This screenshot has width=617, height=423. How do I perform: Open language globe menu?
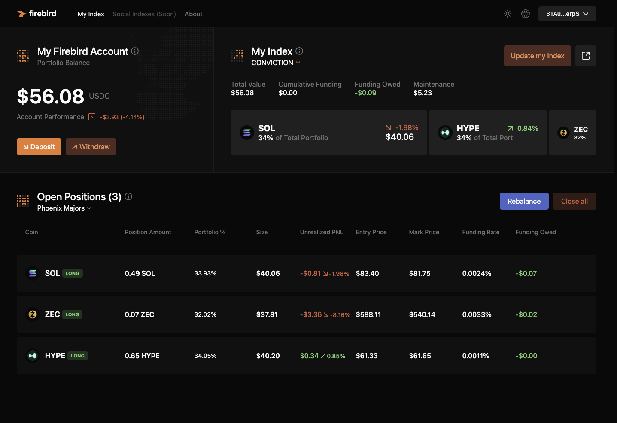(x=526, y=14)
